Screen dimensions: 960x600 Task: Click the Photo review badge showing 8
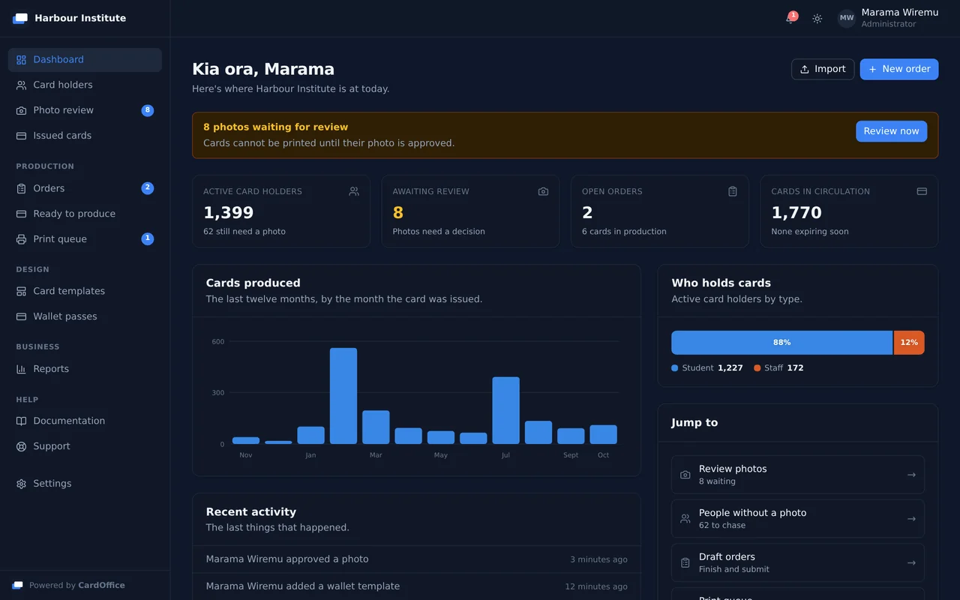(x=148, y=110)
